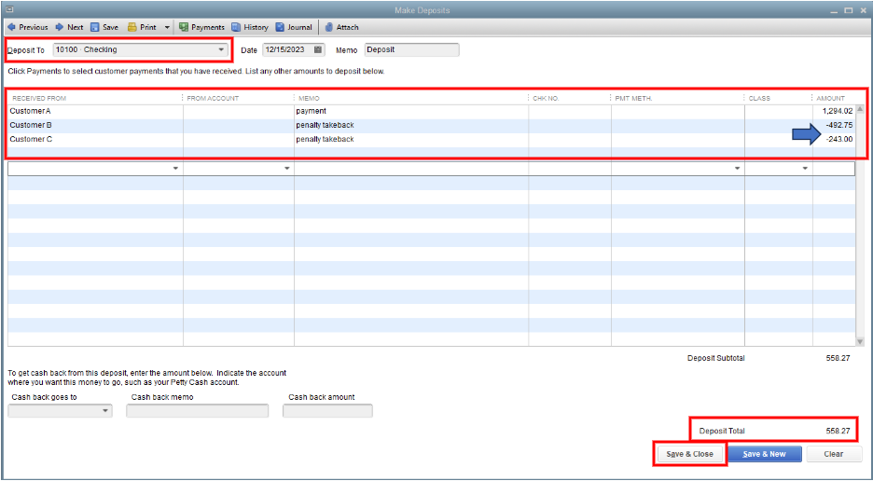Click the Pmt Meth. column header
Image resolution: width=873 pixels, height=481 pixels.
pos(633,98)
